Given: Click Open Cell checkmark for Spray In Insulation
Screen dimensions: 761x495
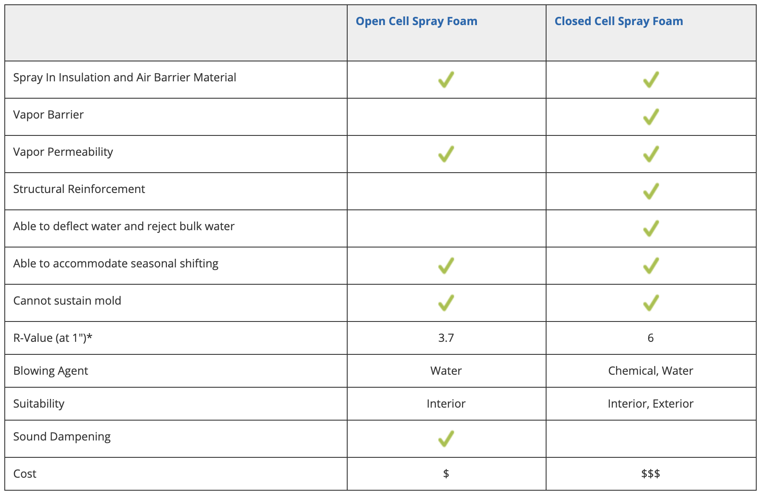Looking at the screenshot, I should [x=446, y=80].
